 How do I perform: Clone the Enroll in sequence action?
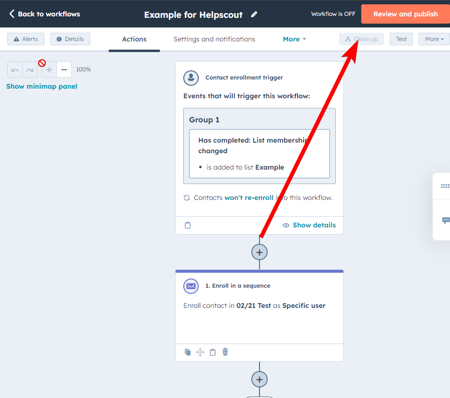click(x=188, y=352)
